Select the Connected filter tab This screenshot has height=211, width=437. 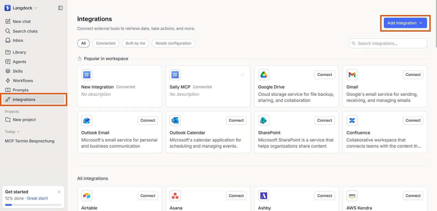pos(105,43)
